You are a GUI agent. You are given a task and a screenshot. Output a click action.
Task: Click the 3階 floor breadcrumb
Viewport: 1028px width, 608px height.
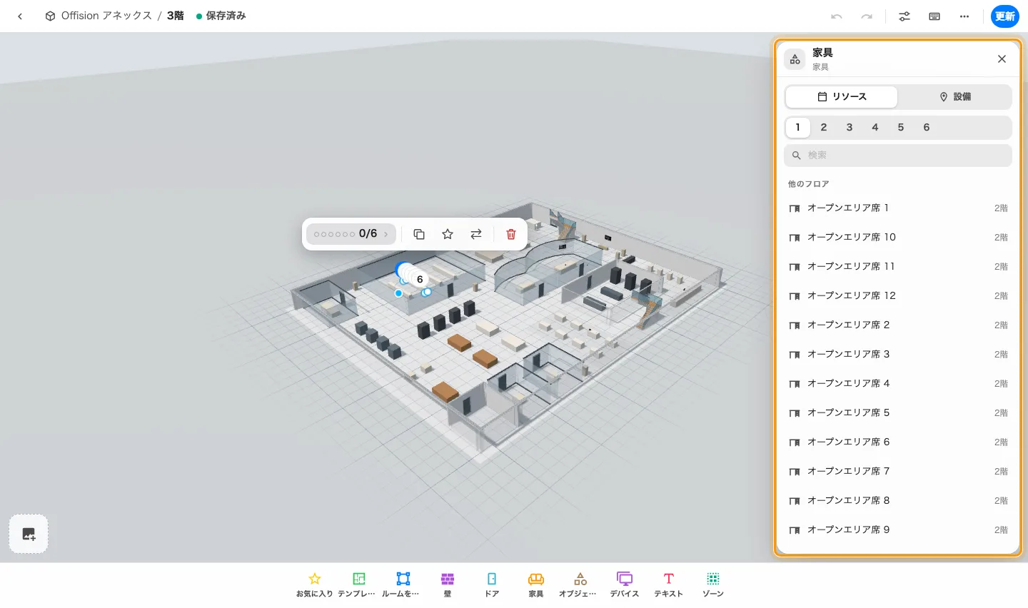point(176,16)
